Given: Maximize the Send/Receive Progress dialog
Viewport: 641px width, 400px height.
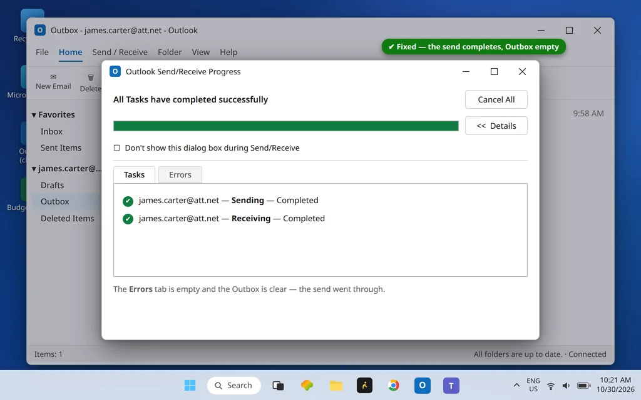Looking at the screenshot, I should point(495,71).
